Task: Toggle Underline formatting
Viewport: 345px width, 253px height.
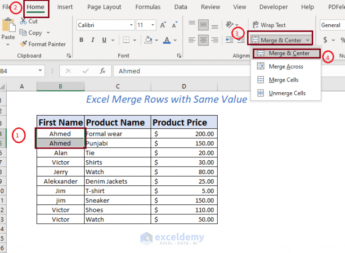Action: 104,40
